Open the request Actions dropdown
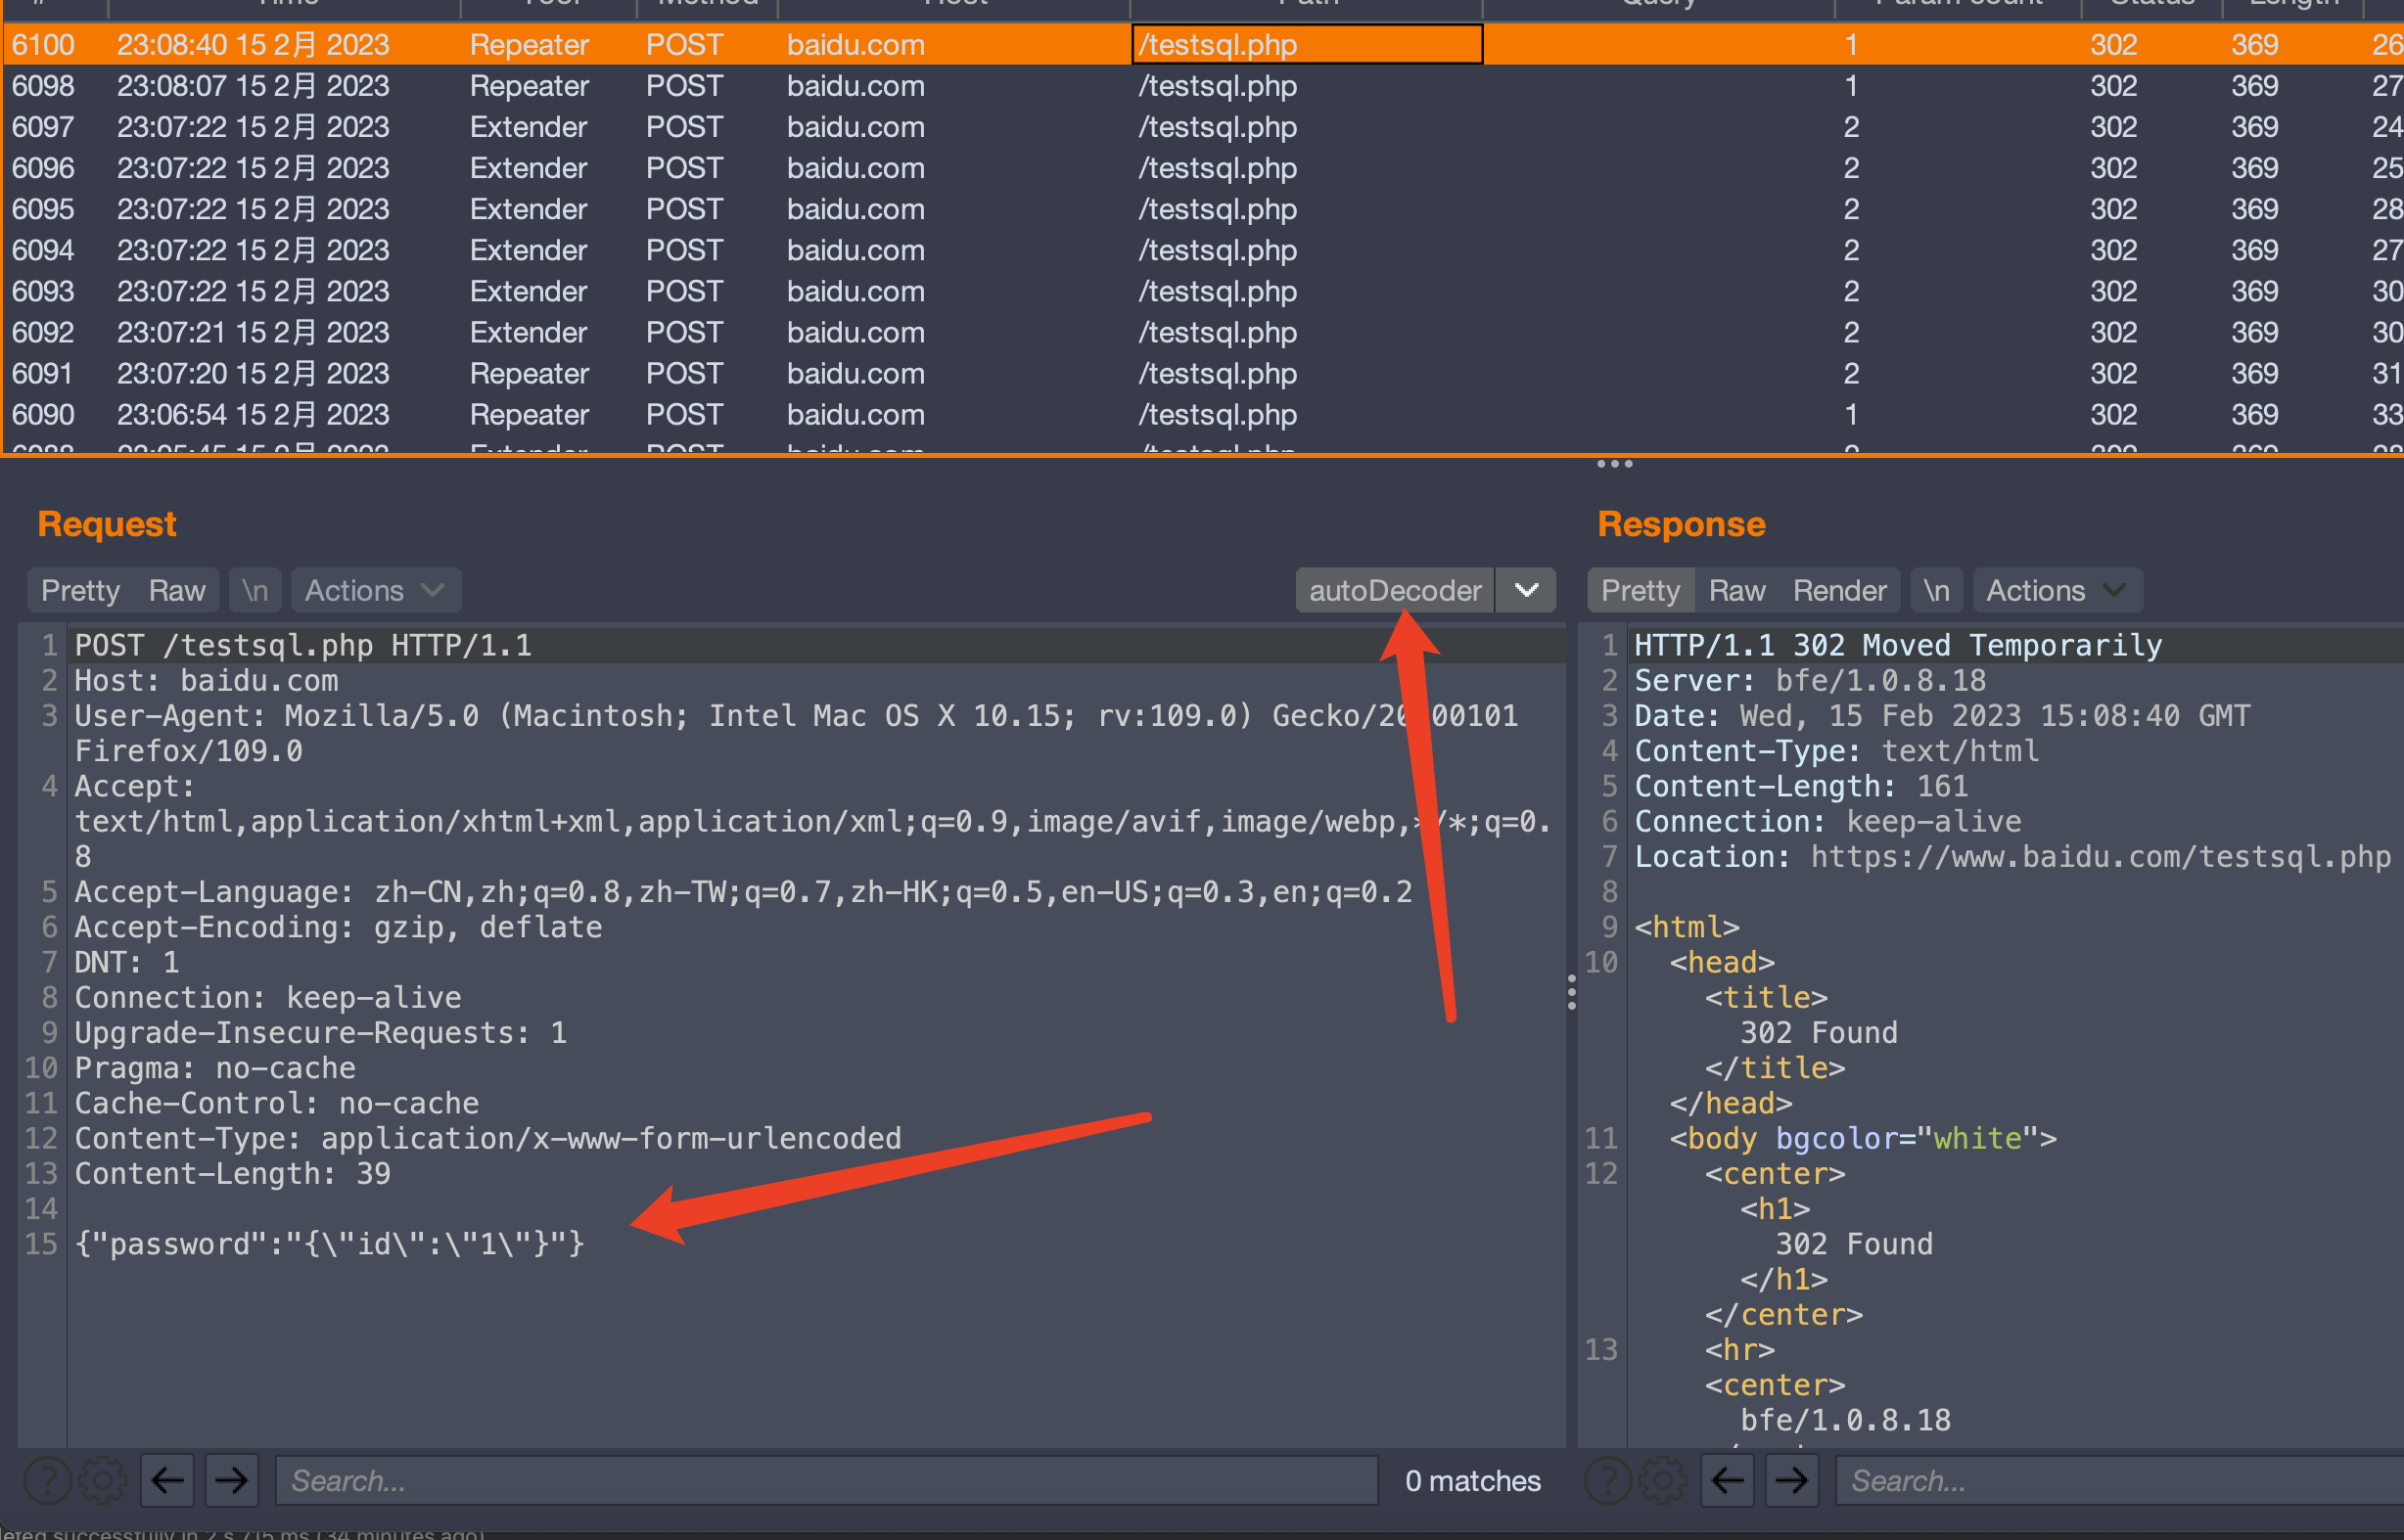Screen dimensions: 2404x1540 (x=375, y=590)
